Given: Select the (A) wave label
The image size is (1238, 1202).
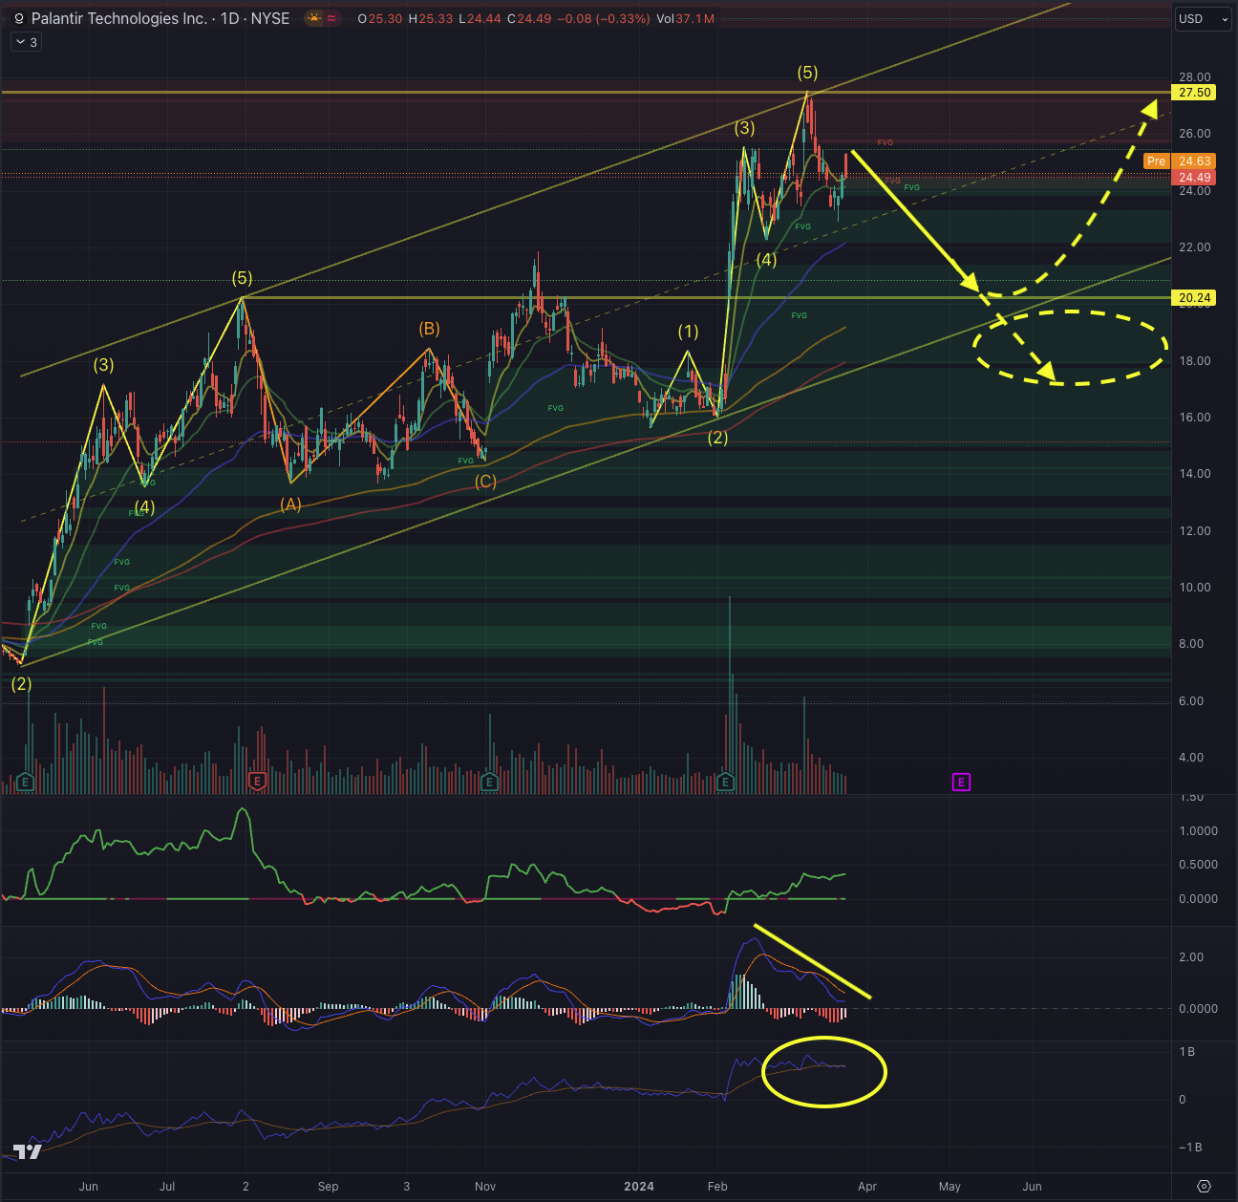Looking at the screenshot, I should (x=290, y=504).
